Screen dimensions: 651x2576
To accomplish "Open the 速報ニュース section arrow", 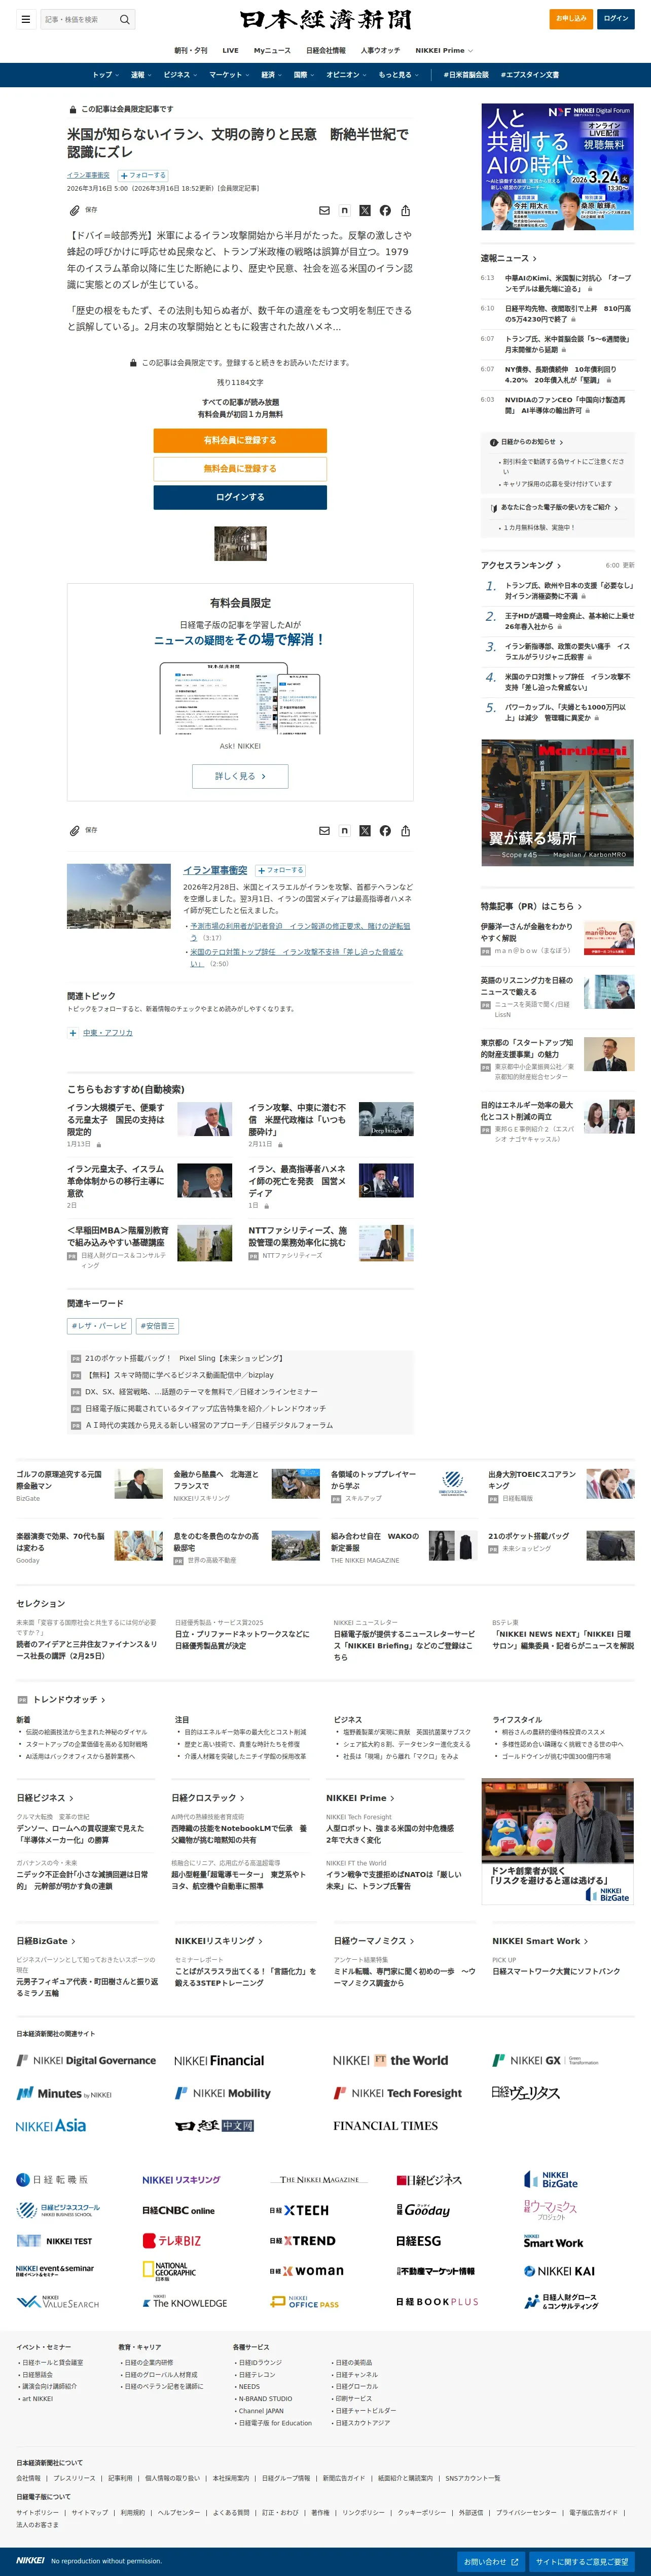I will tap(534, 259).
